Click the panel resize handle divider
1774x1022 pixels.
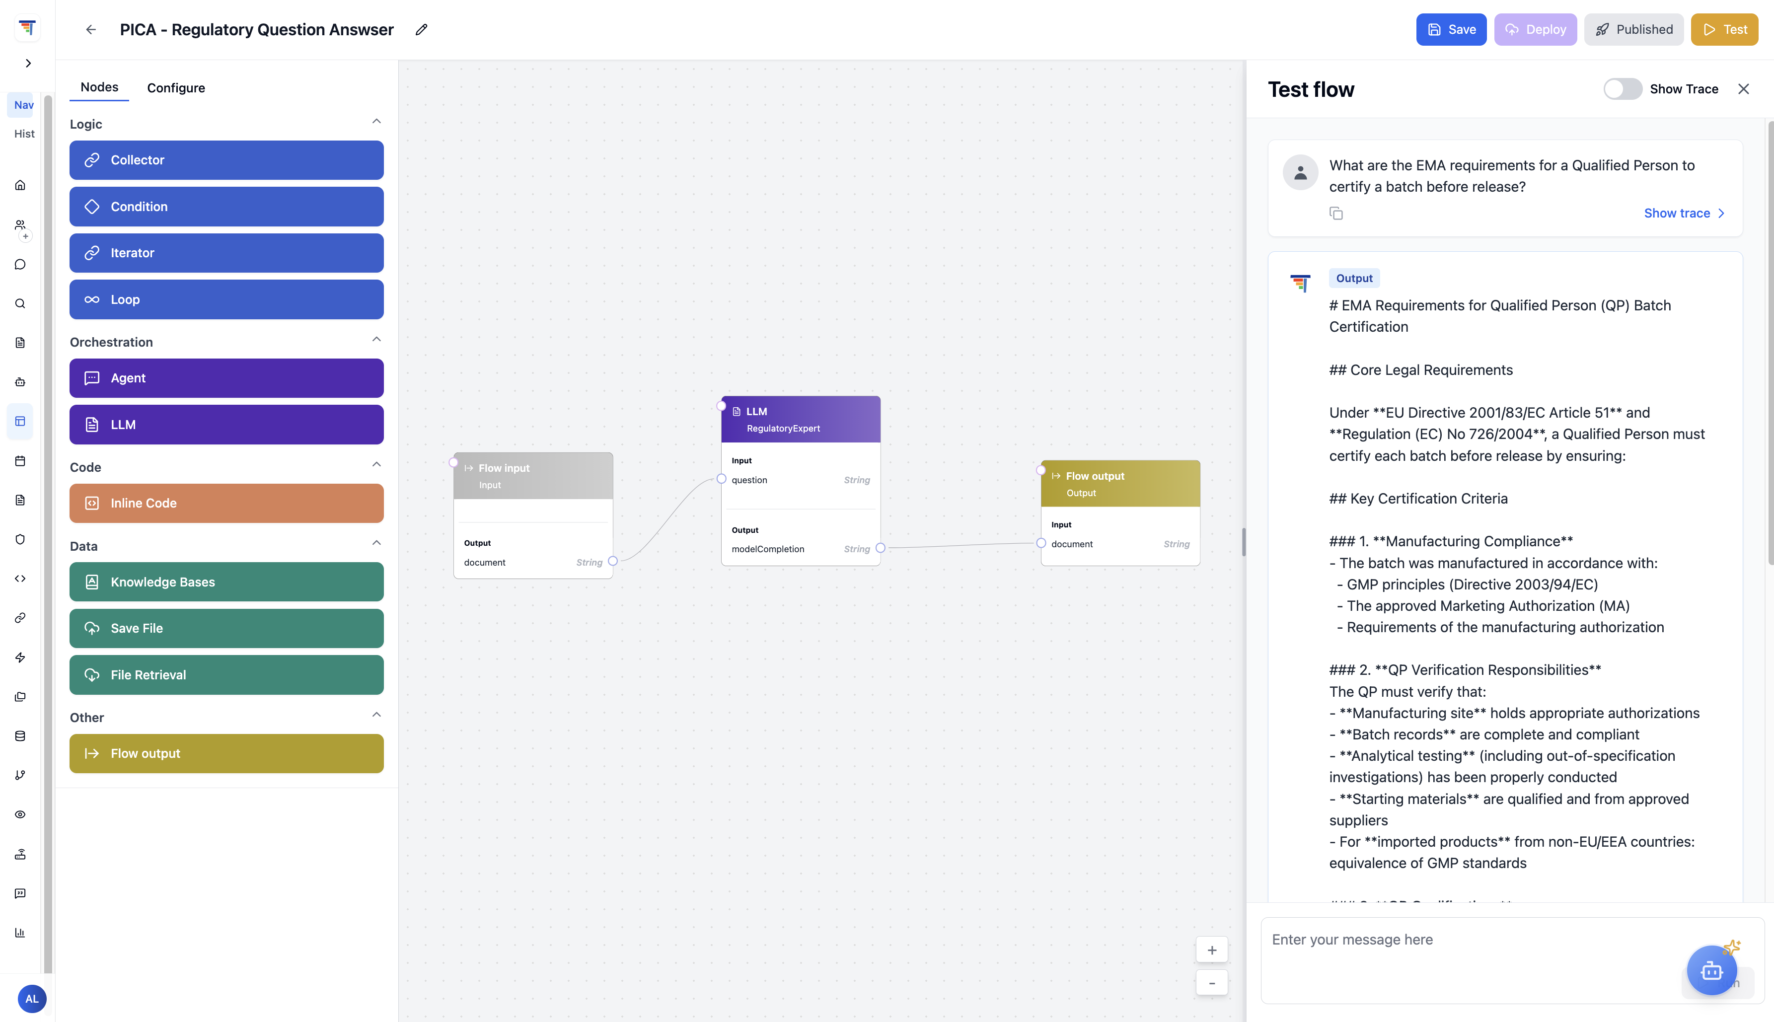1244,542
